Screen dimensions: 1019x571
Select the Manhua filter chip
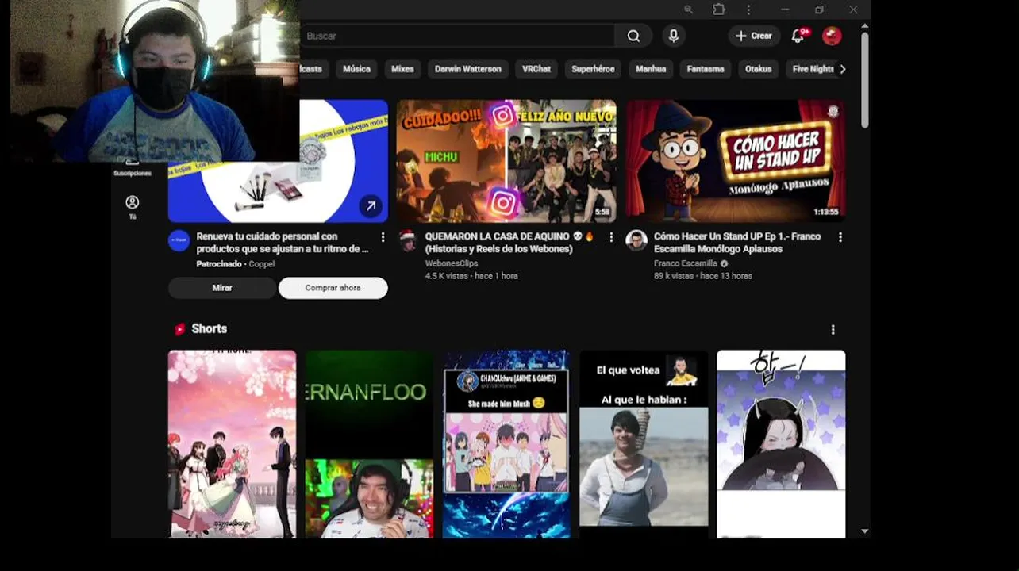651,69
